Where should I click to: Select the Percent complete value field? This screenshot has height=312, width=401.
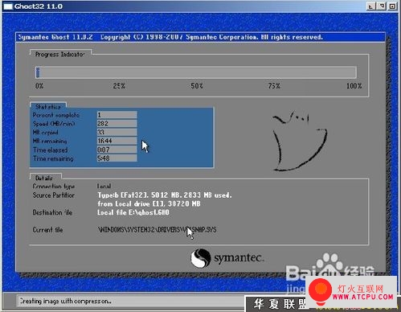click(x=117, y=115)
